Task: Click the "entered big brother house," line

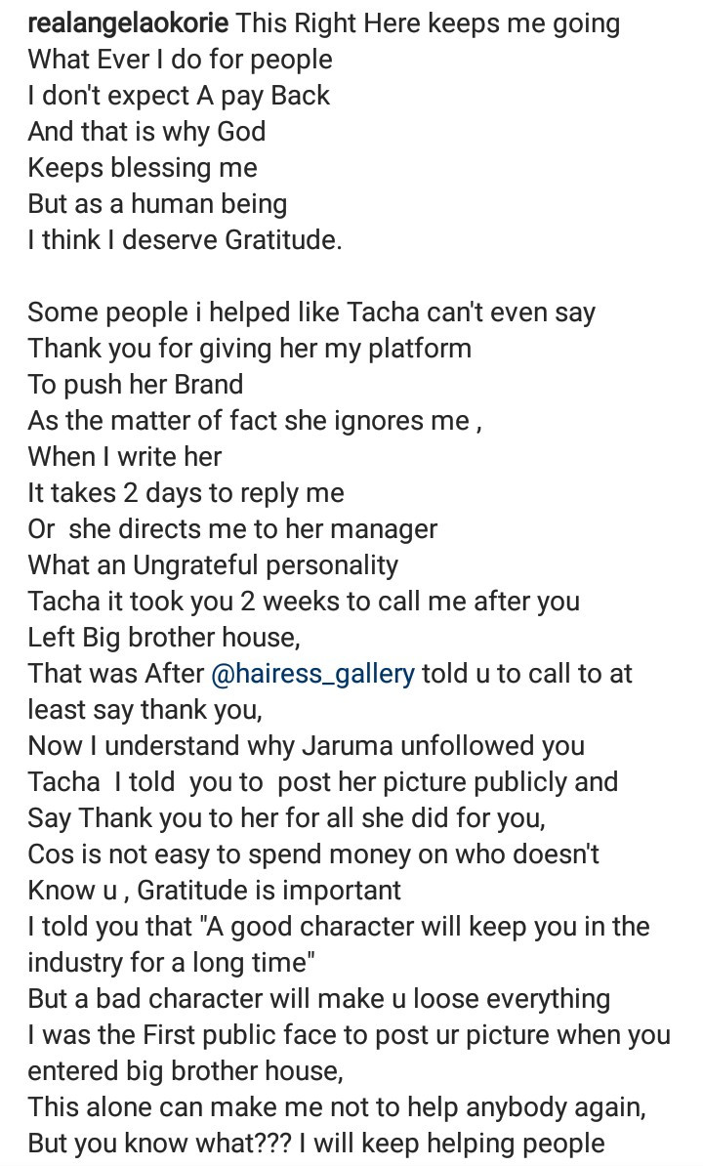Action: click(x=186, y=1071)
